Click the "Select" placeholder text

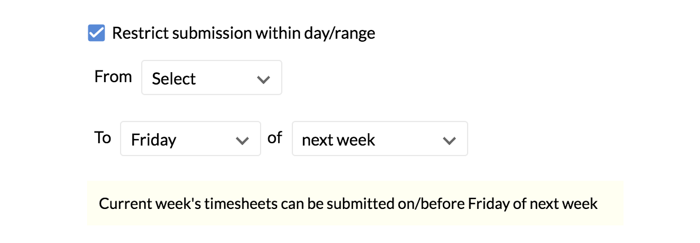coord(174,79)
